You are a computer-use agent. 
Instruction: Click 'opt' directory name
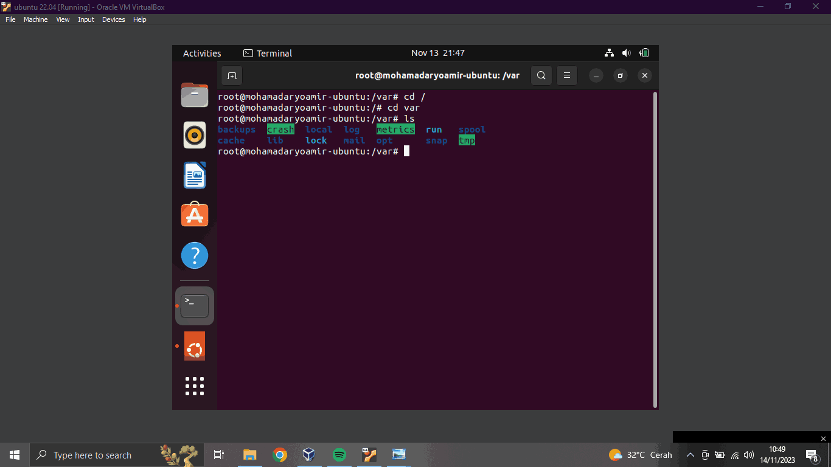384,140
